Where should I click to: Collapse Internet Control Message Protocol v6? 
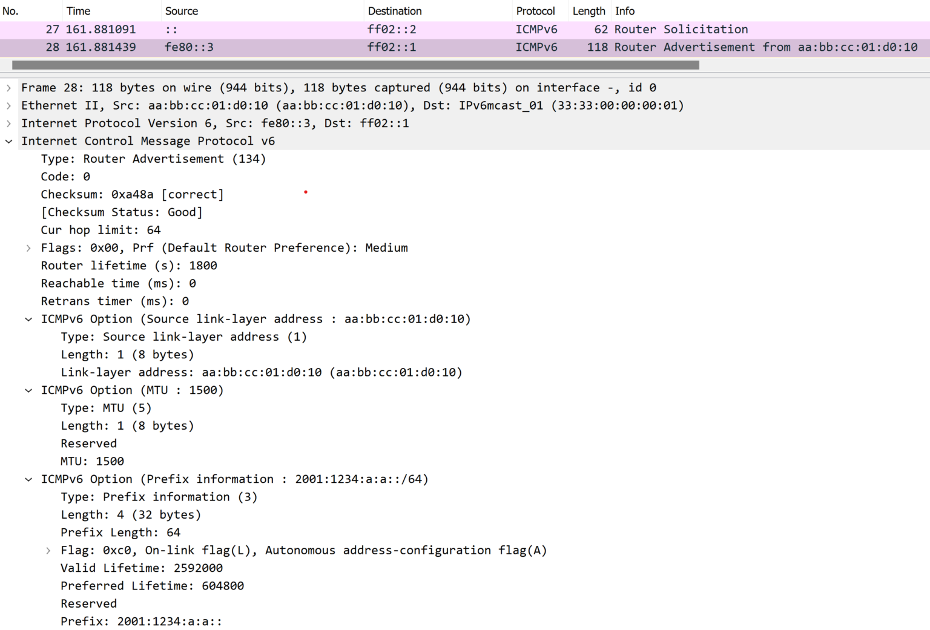tap(8, 141)
